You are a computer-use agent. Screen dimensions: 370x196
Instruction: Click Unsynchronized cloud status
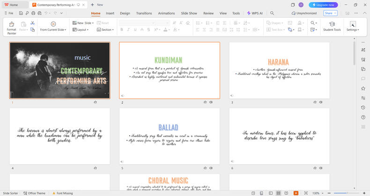[304, 13]
